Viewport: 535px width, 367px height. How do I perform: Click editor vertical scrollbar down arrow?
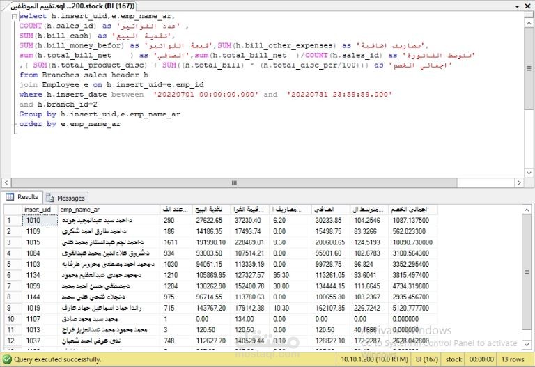(x=529, y=173)
